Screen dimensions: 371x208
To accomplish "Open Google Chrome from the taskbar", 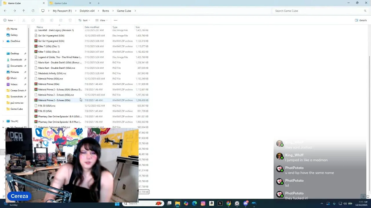I will click(x=229, y=204).
